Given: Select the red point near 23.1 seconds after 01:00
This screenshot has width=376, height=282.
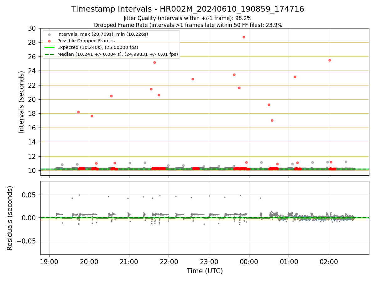Looking at the screenshot, I should [295, 77].
